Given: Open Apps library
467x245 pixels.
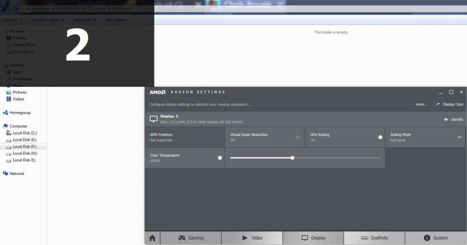Looking at the screenshot, I should click(17, 72).
